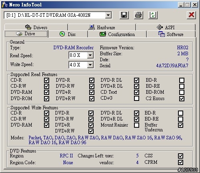The image size is (200, 173).
Task: Click the Date question mark value
Action: click(187, 60)
